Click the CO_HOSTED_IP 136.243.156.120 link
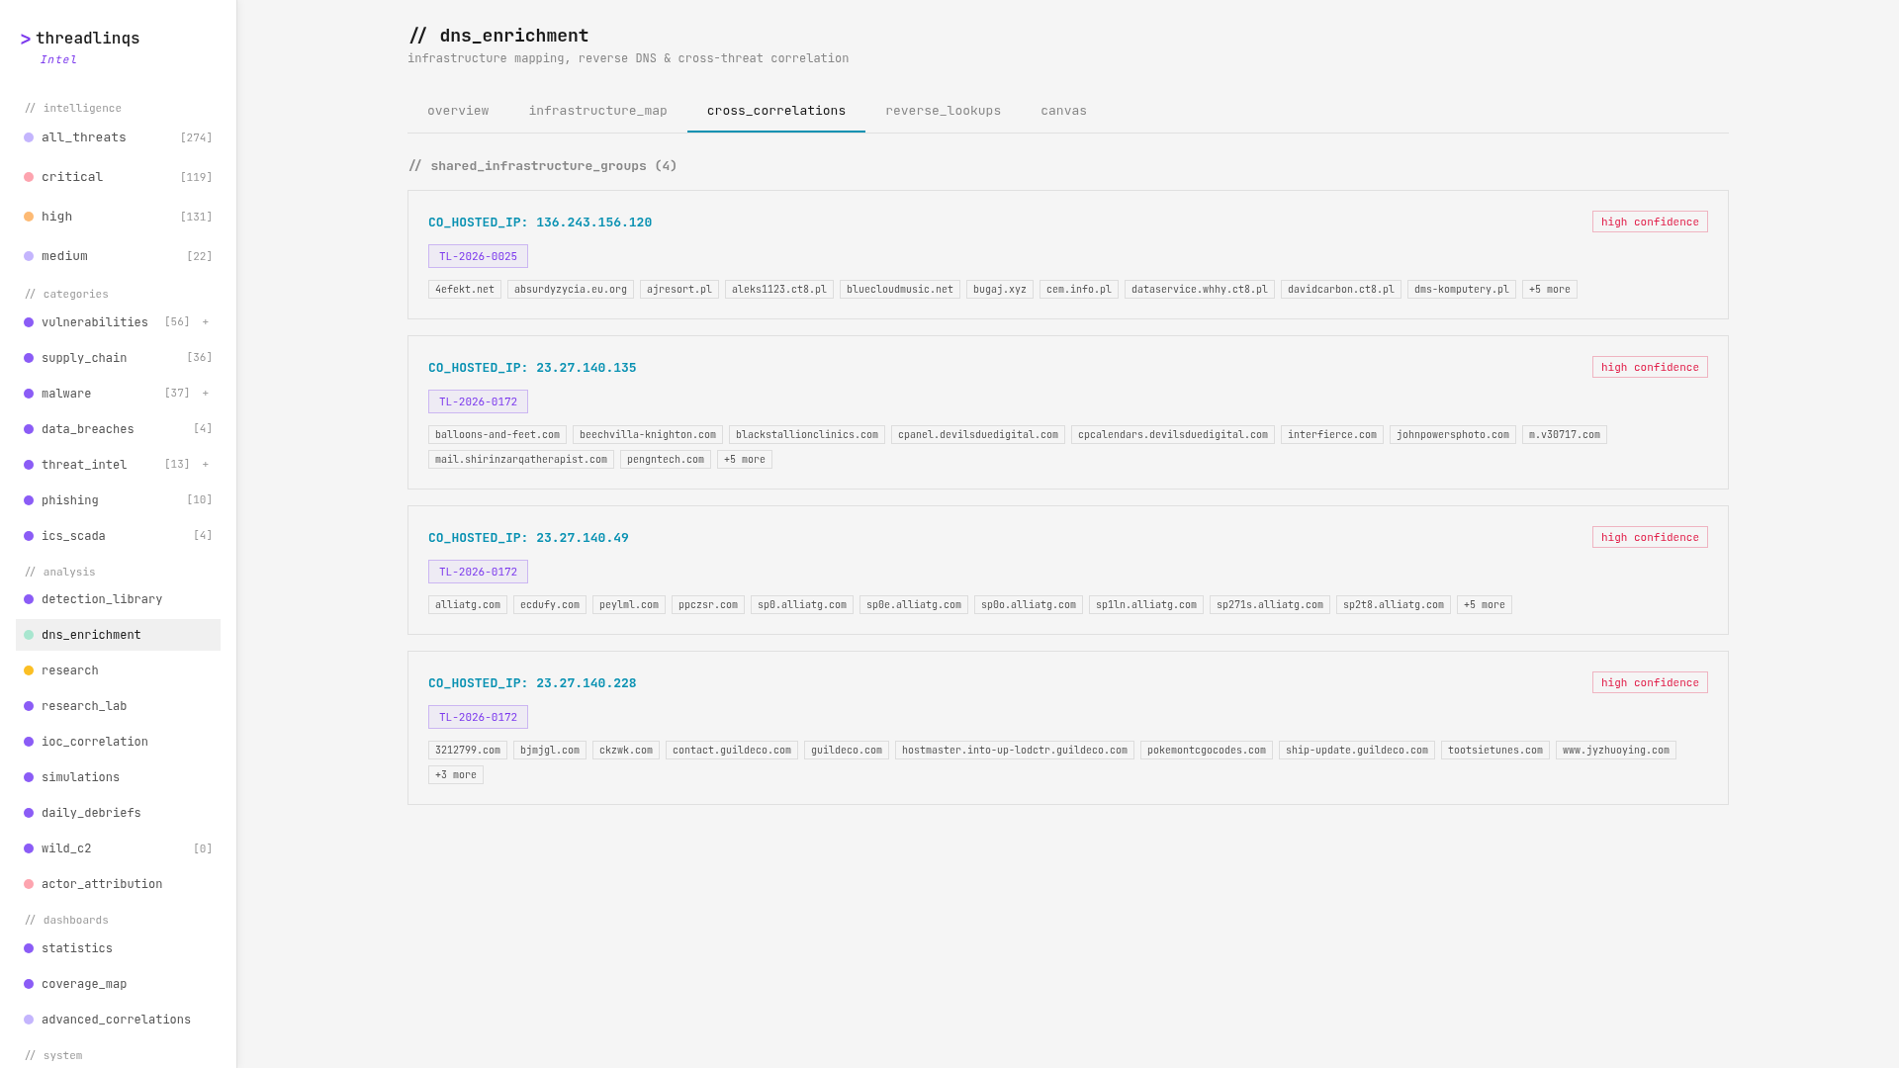Image resolution: width=1899 pixels, height=1068 pixels. click(x=540, y=222)
